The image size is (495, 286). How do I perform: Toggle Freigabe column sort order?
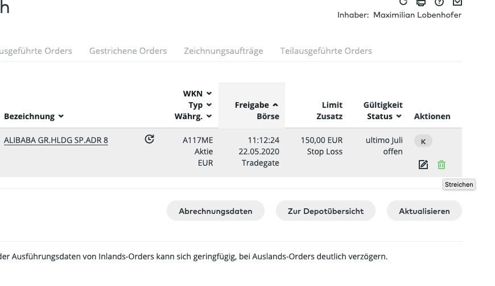click(275, 105)
